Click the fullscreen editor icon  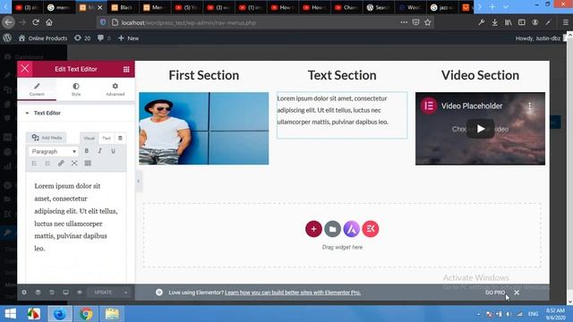[74, 163]
